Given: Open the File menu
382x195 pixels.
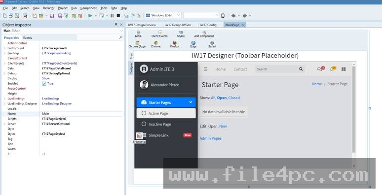Looking at the screenshot, I should (x=5, y=8).
